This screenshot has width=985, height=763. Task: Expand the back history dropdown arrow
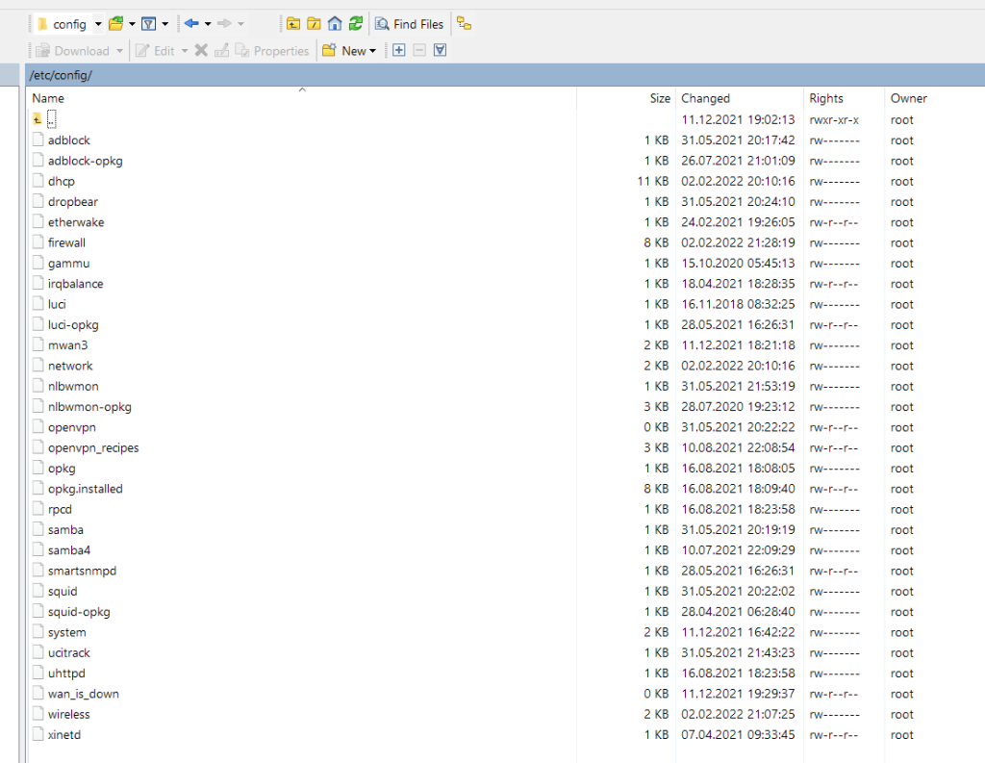point(208,24)
